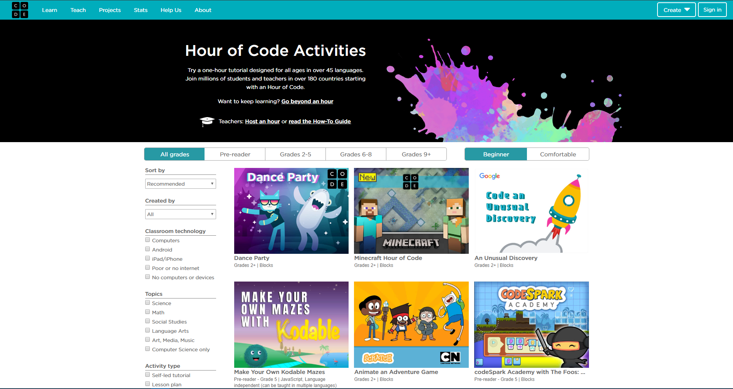Click the 'Dance Party' title link
The image size is (733, 389).
[x=252, y=258]
